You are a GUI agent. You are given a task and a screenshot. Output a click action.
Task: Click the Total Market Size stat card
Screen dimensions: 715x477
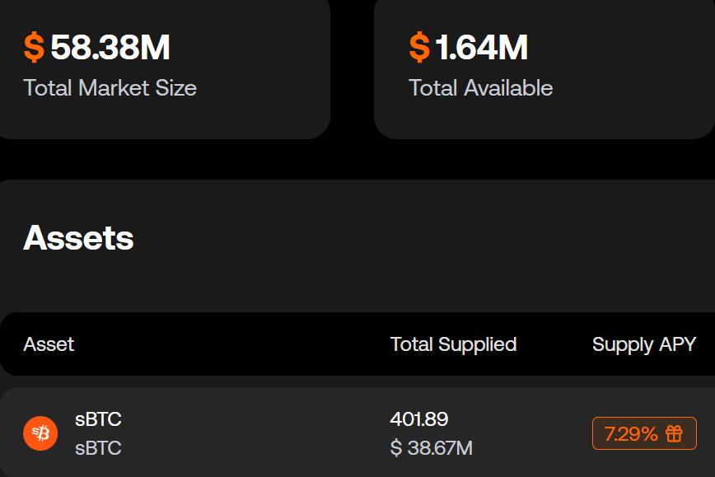[165, 69]
